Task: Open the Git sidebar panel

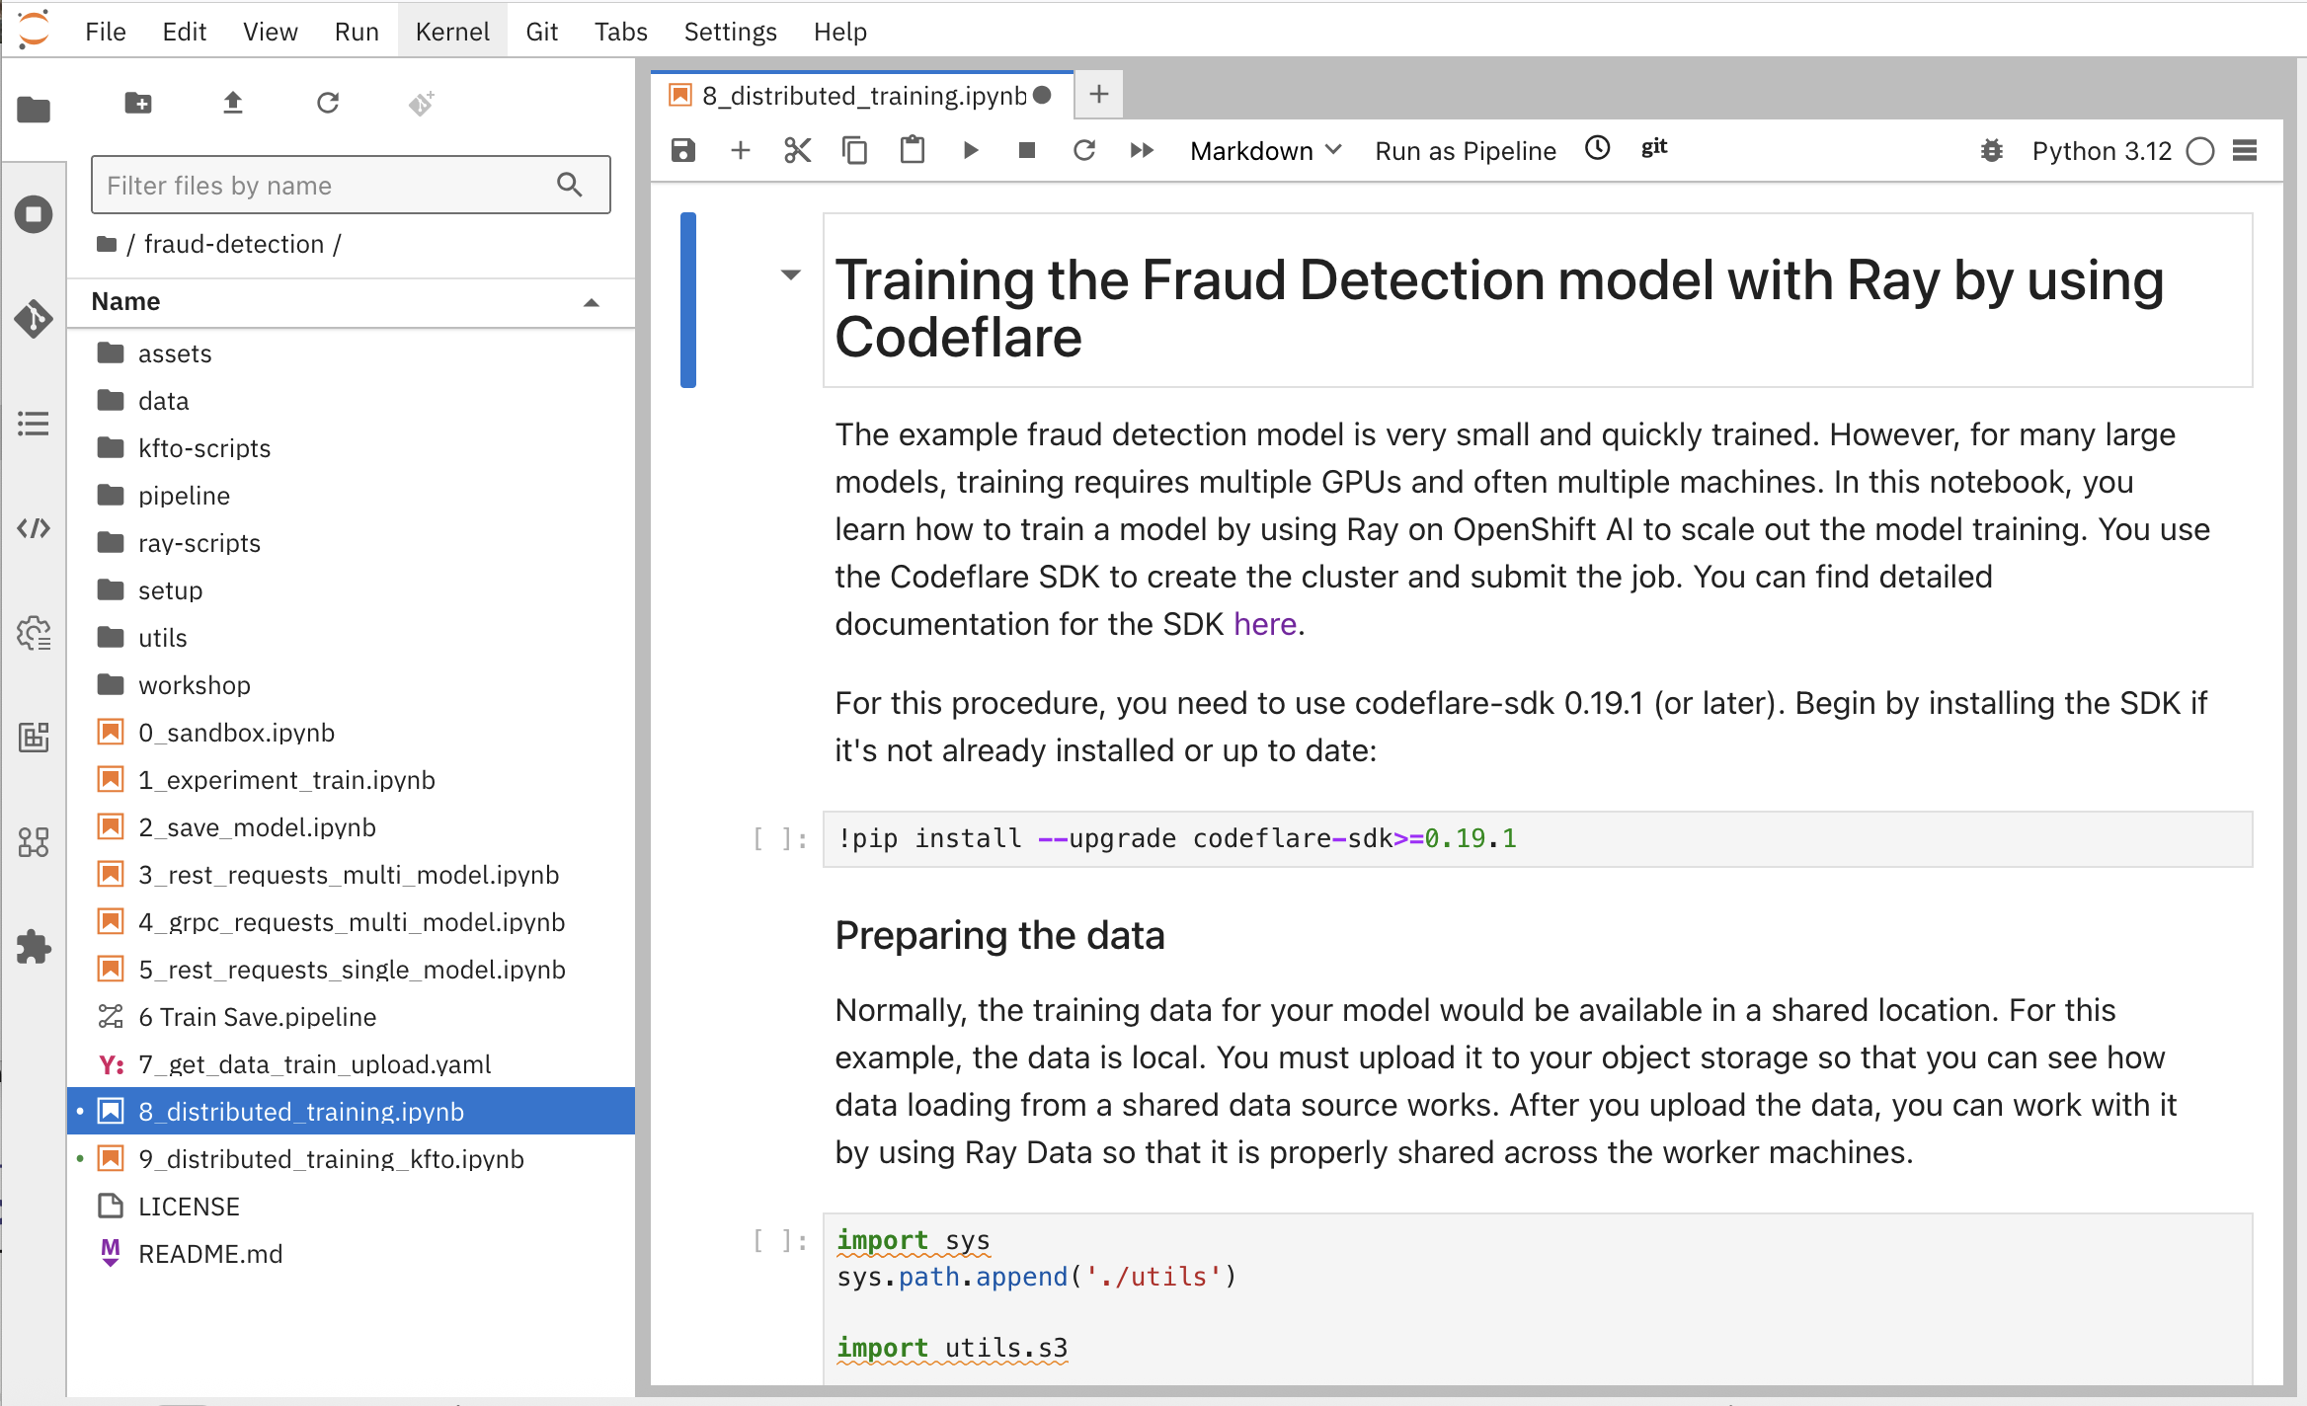Action: (34, 319)
